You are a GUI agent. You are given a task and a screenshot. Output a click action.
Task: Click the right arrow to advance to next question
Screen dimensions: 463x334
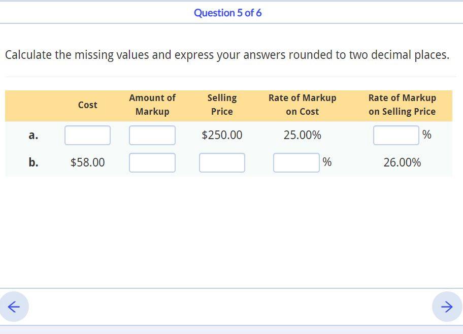(x=446, y=307)
